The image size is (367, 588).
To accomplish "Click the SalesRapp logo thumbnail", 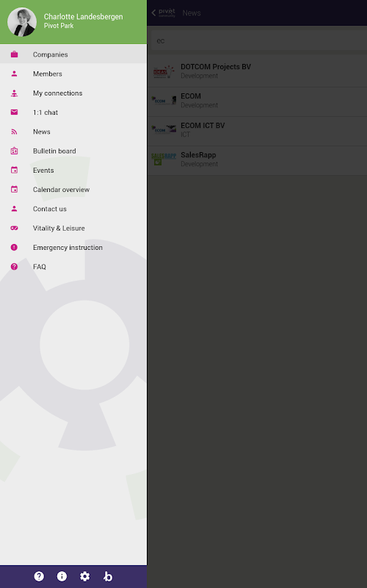I will [x=164, y=159].
